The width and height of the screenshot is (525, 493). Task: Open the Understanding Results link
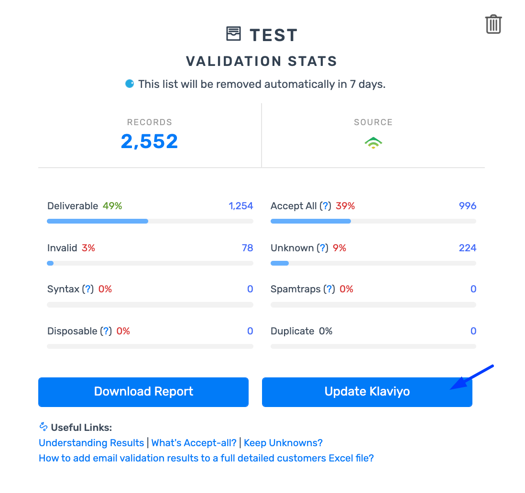91,443
